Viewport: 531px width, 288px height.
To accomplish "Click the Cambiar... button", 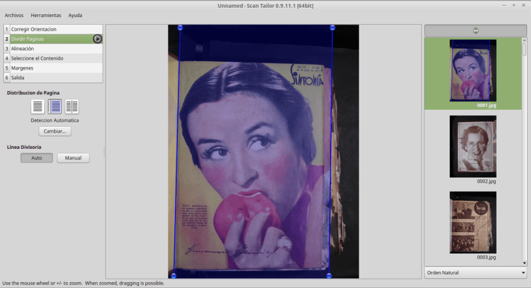I will pyautogui.click(x=55, y=131).
